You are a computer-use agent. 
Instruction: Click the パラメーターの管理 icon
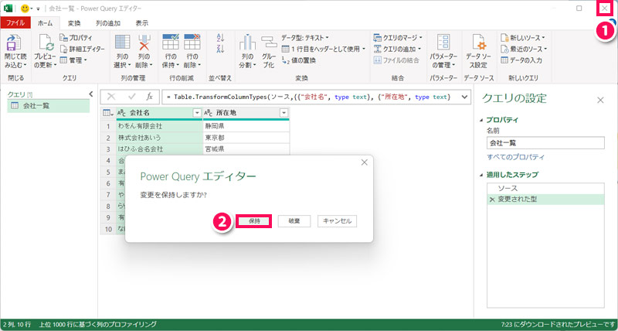click(x=443, y=43)
